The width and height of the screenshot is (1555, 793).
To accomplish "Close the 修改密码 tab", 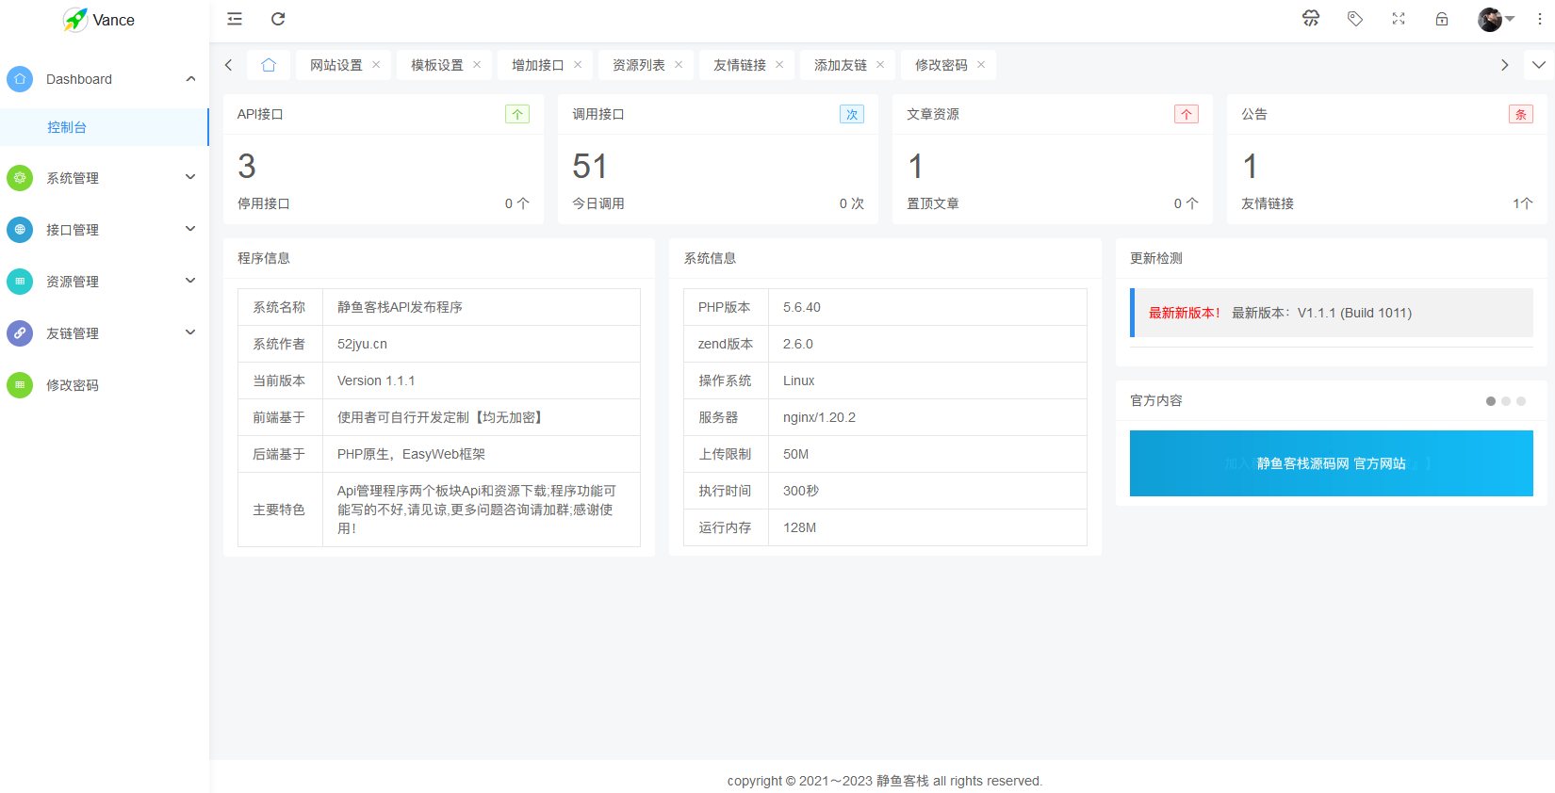I will click(x=981, y=65).
